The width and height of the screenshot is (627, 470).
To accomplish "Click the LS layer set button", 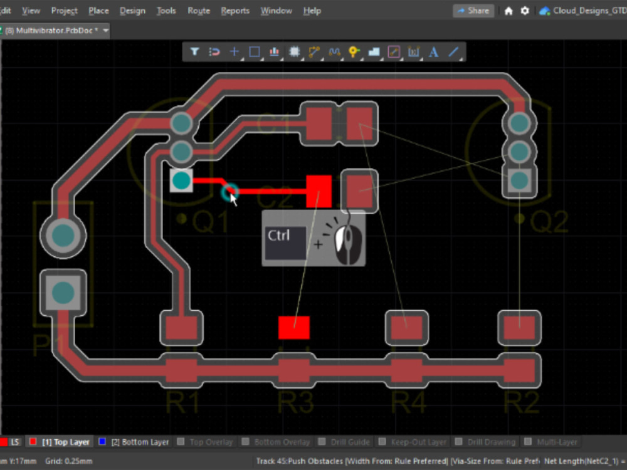I will coord(11,442).
